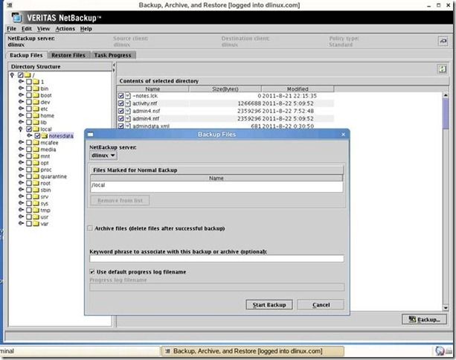
Task: Enable Archive files delete after backup
Action: (x=90, y=228)
